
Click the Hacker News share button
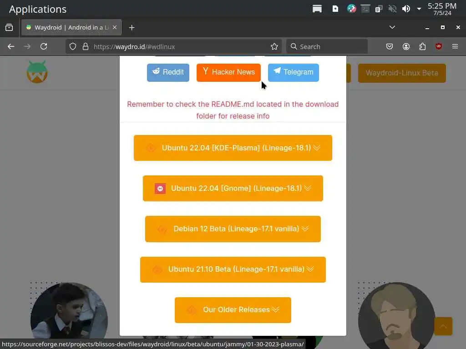pos(228,72)
